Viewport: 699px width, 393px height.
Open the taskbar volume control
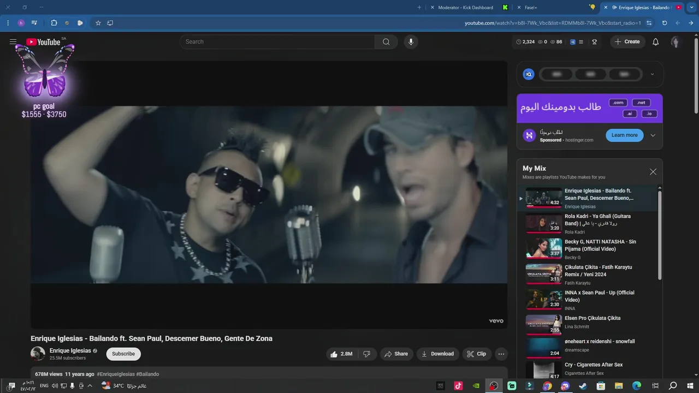55,386
